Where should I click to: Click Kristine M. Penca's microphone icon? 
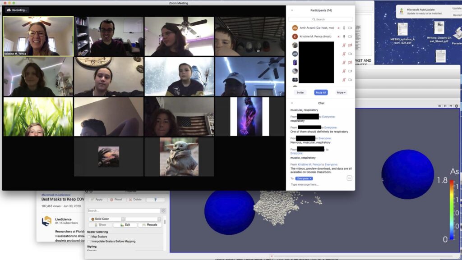pos(344,36)
